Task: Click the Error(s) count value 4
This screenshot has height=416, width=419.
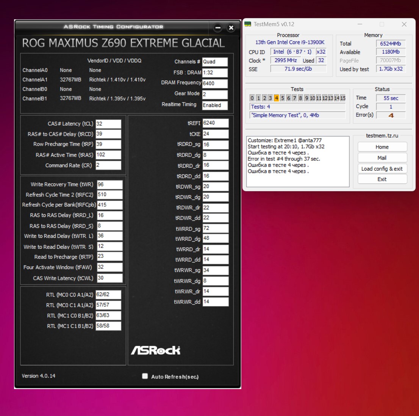Action: [391, 115]
